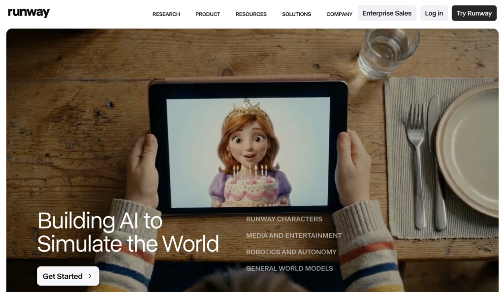Image resolution: width=504 pixels, height=292 pixels.
Task: Open the Company menu
Action: pyautogui.click(x=339, y=14)
